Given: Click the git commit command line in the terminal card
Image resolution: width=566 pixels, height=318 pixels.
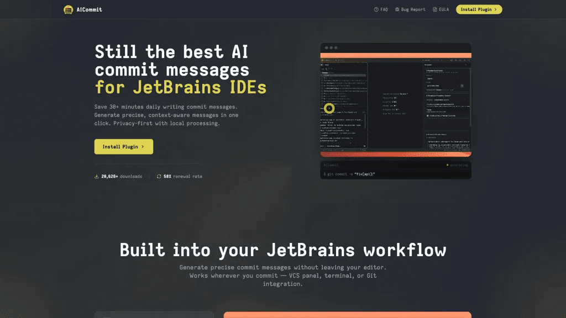Looking at the screenshot, I should click(x=349, y=174).
